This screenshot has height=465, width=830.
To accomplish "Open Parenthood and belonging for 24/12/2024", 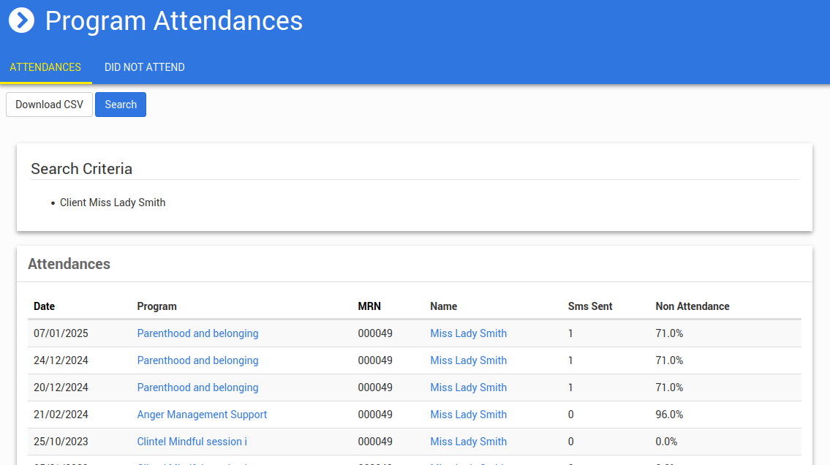I will click(197, 360).
